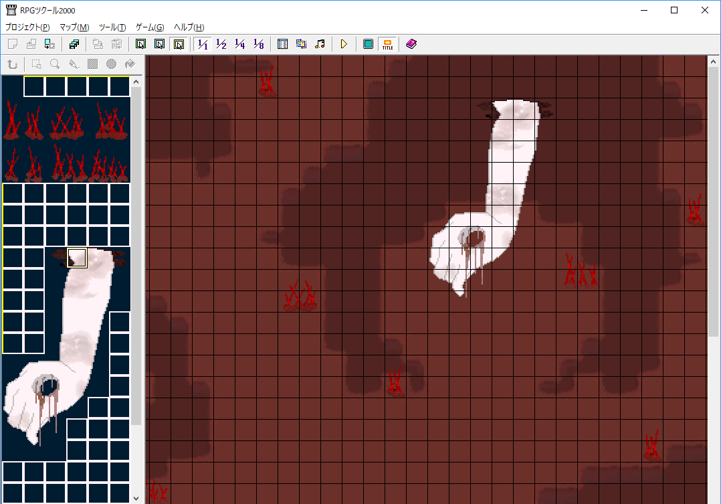Click the map area scroll-up arrow

tap(713, 61)
